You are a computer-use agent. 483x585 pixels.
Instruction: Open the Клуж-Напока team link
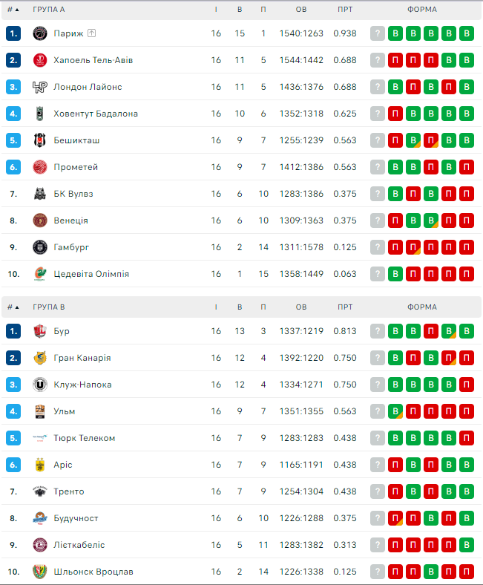click(x=83, y=385)
